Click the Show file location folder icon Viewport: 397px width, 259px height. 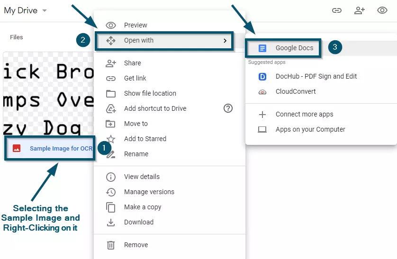coord(111,94)
